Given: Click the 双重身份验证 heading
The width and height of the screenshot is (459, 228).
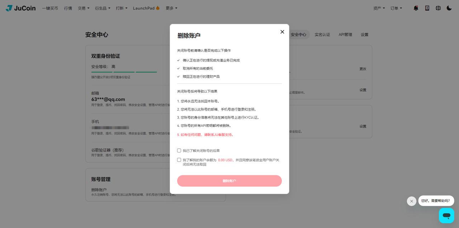Looking at the screenshot, I should point(106,56).
